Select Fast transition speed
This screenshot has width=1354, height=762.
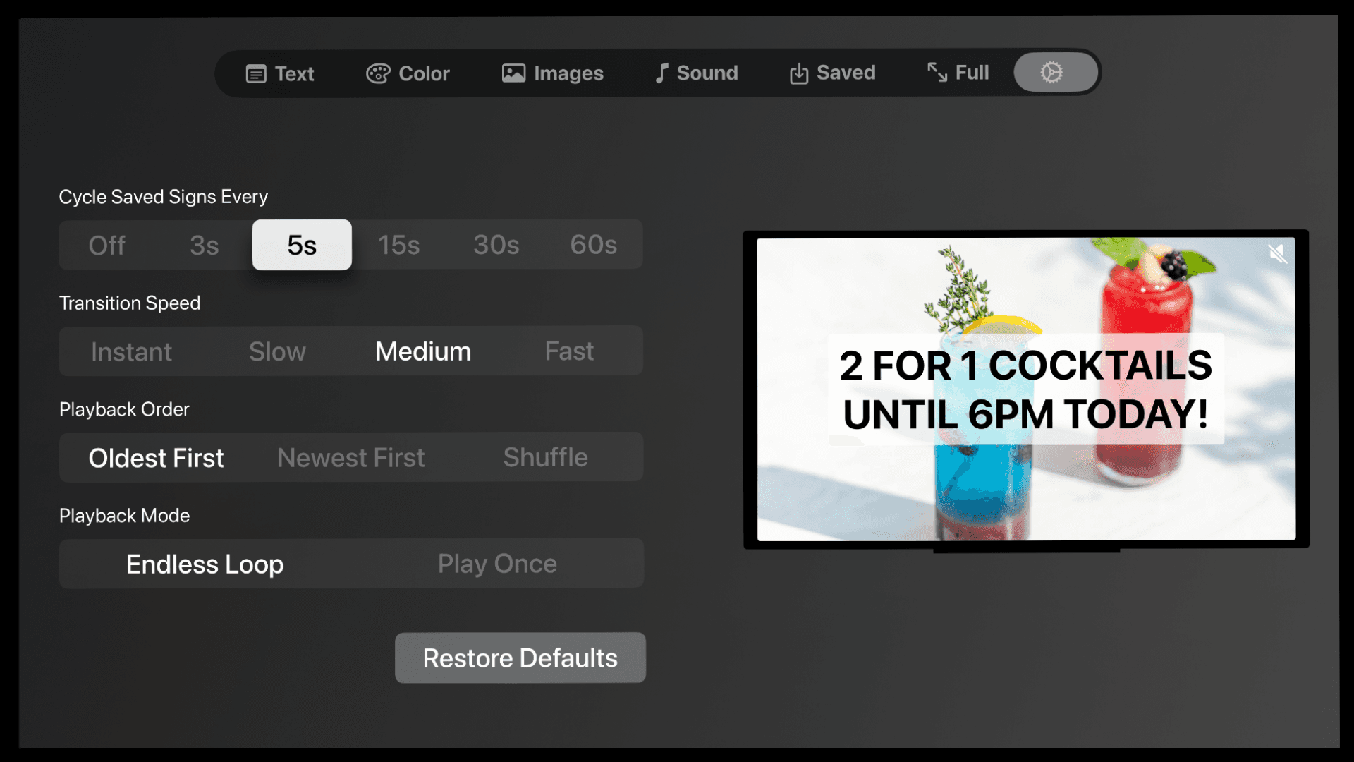[568, 351]
